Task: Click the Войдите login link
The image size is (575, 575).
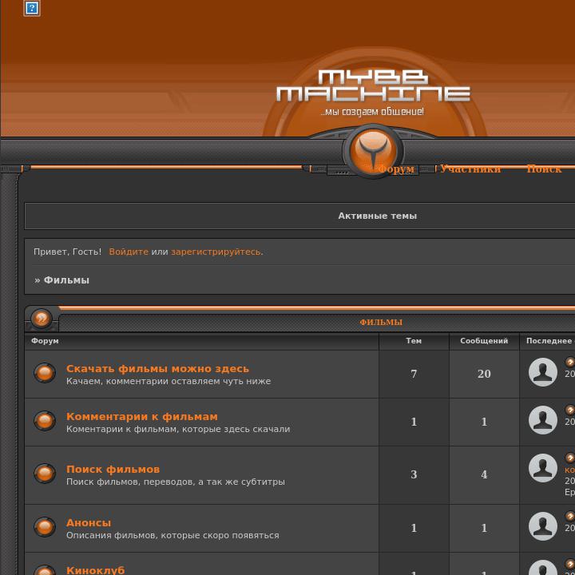Action: coord(129,252)
